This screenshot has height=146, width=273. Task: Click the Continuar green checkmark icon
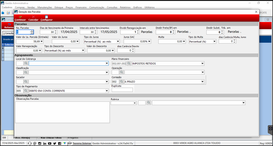20,17
